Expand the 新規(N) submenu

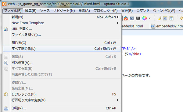click(62, 17)
